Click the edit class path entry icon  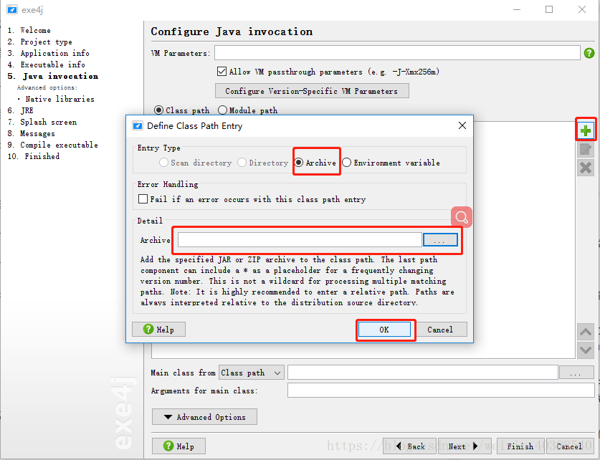click(586, 150)
